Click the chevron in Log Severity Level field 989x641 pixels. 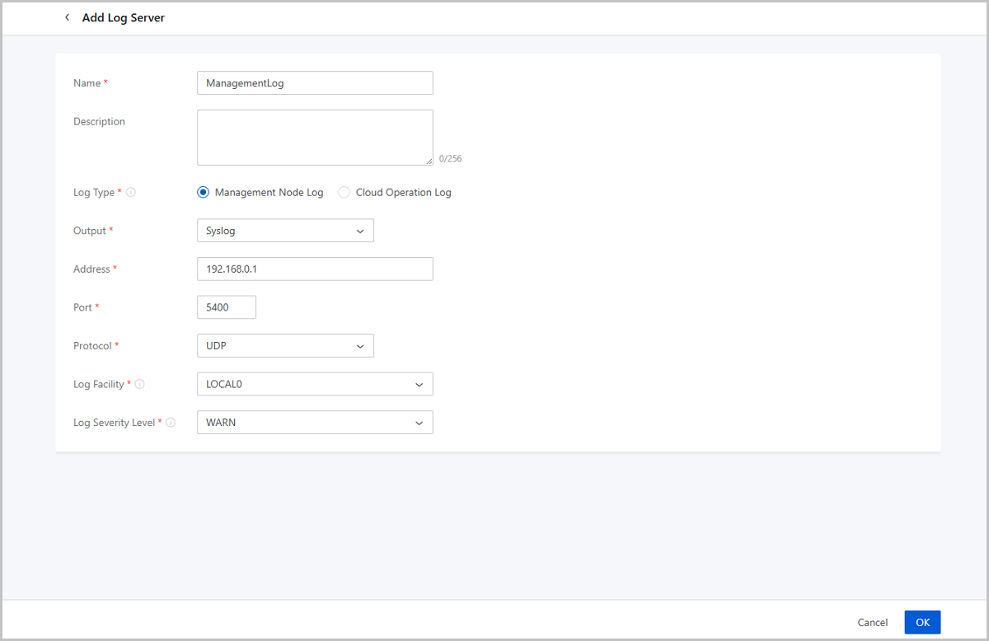419,423
